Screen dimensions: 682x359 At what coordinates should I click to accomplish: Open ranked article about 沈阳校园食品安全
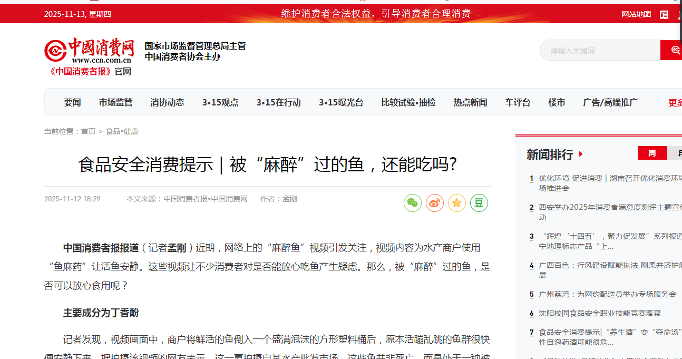(599, 313)
